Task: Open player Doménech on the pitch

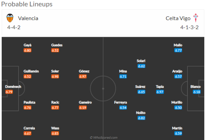Action: pyautogui.click(x=13, y=87)
